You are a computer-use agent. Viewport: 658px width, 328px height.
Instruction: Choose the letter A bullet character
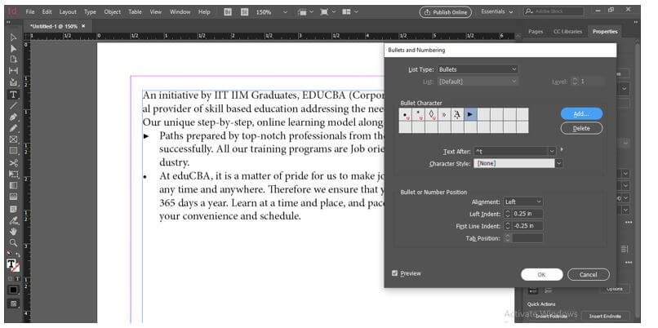[457, 114]
